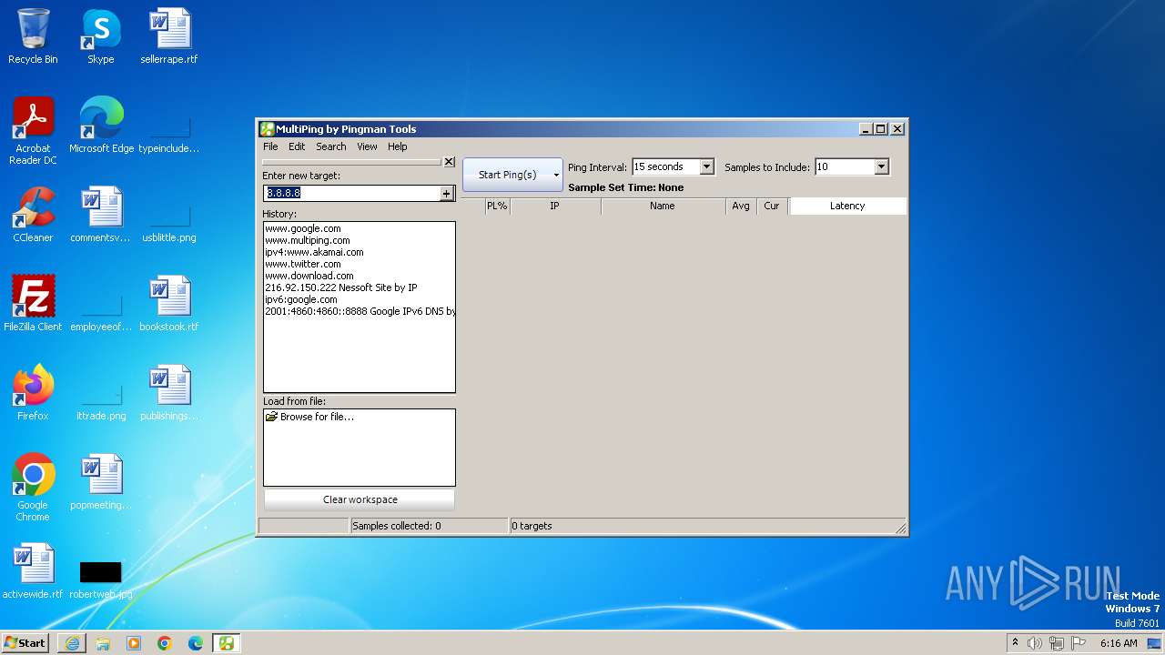Viewport: 1165px width, 655px height.
Task: Open the Ping Interval dropdown
Action: click(706, 166)
